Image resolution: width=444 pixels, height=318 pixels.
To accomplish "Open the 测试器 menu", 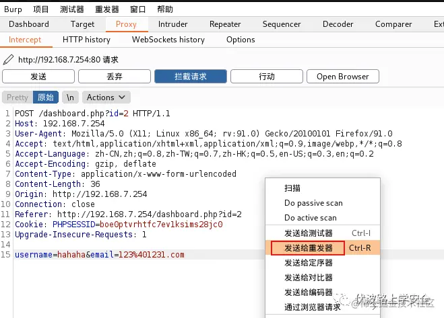I will (x=72, y=9).
